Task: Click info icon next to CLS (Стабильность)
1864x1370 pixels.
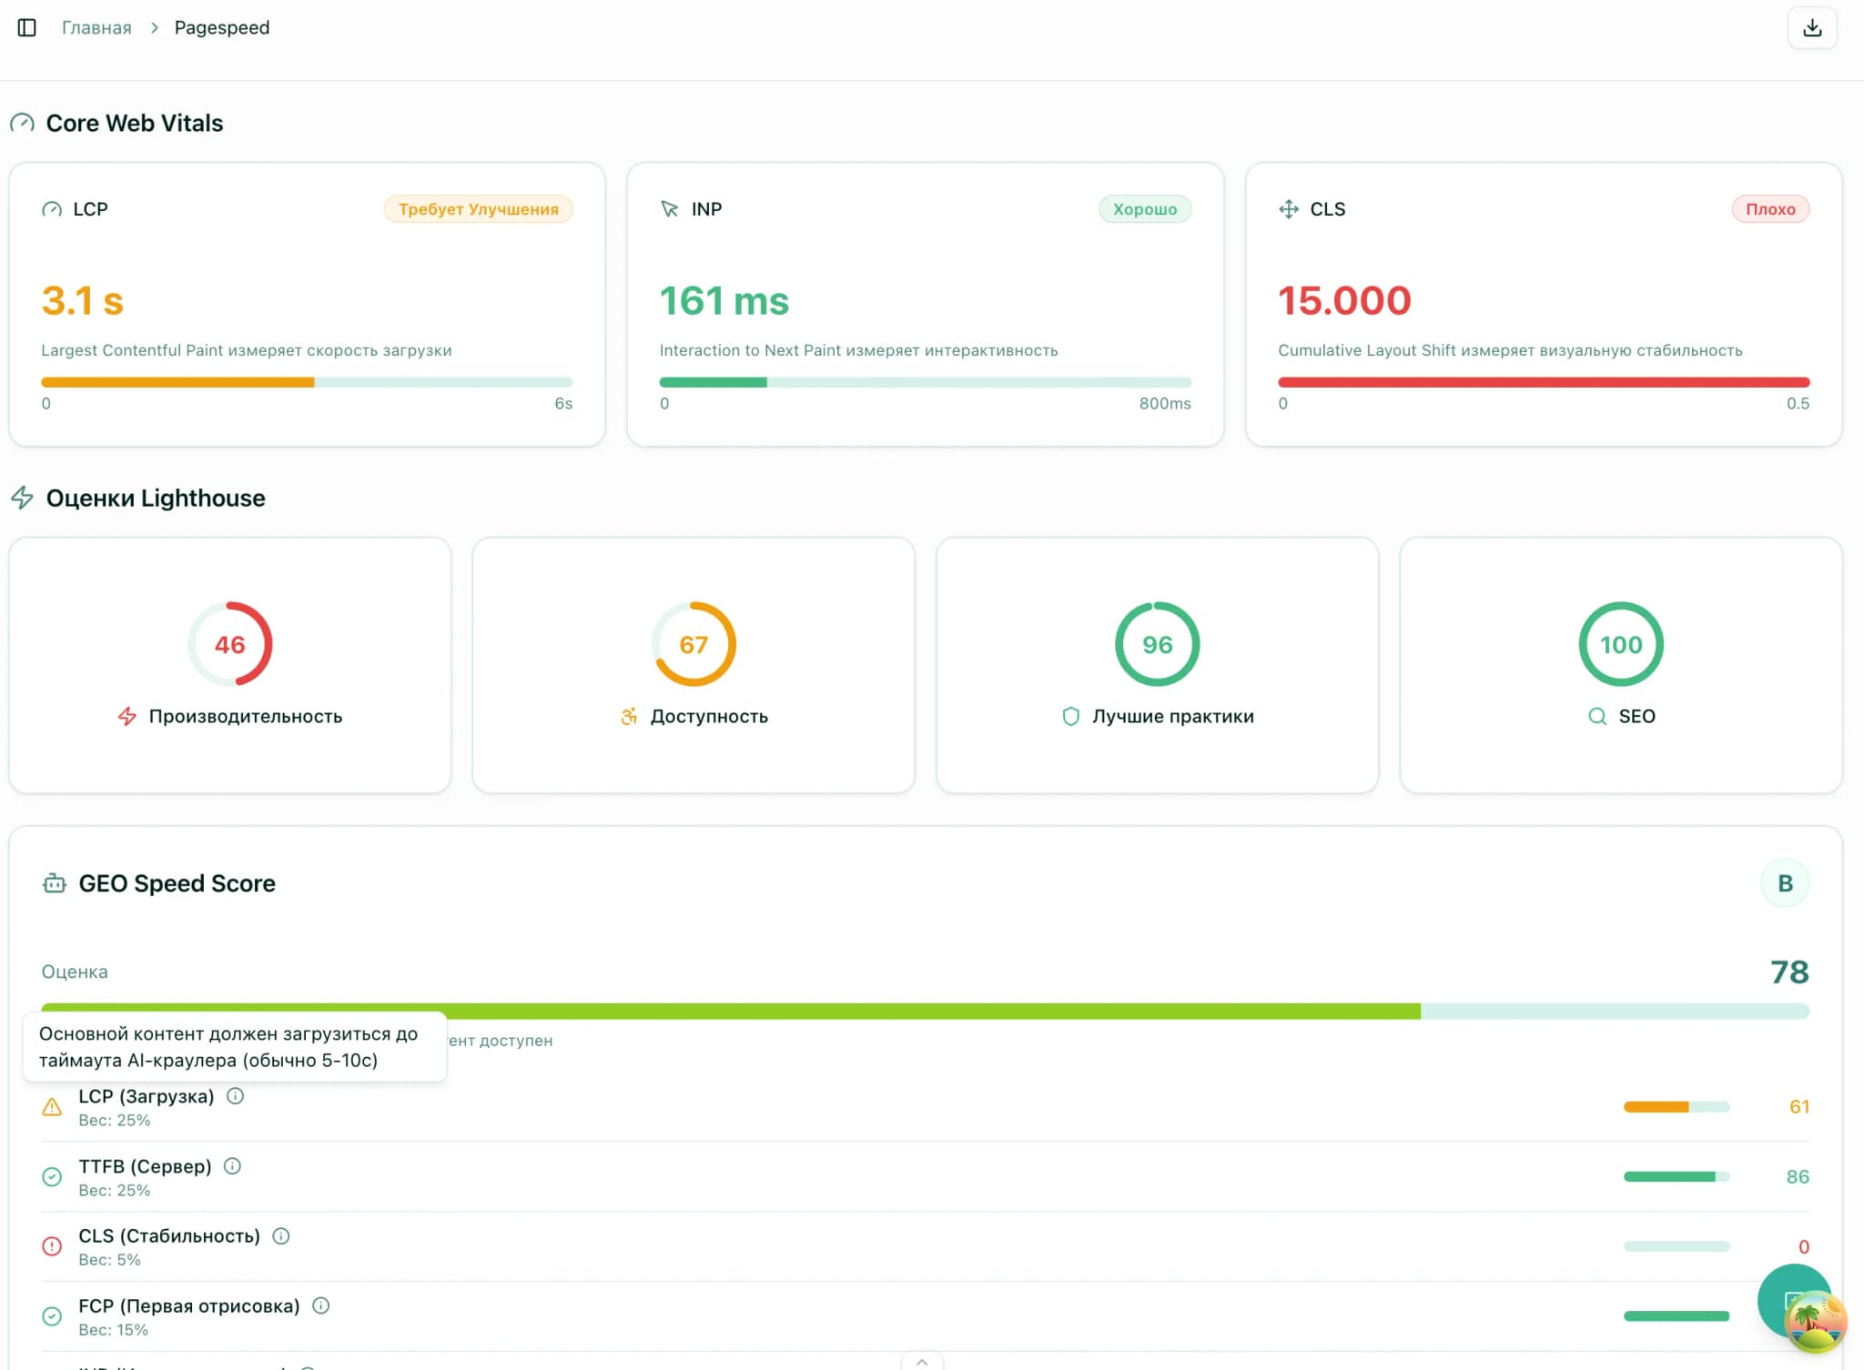Action: click(281, 1236)
